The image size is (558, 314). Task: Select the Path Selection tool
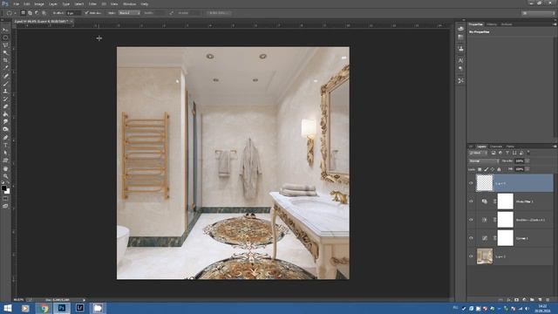5,153
